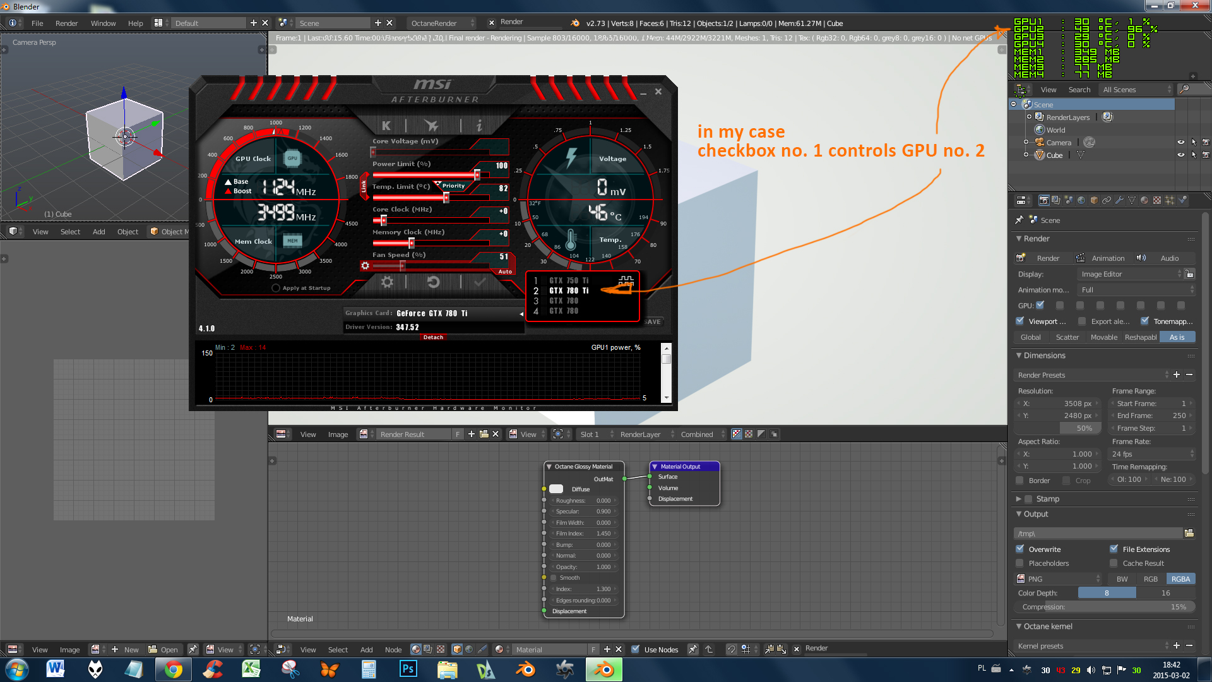Viewport: 1212px width, 682px height.
Task: Select the RGB color mode button
Action: tap(1151, 579)
